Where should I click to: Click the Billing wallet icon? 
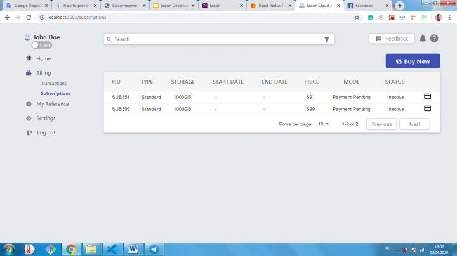tap(29, 73)
